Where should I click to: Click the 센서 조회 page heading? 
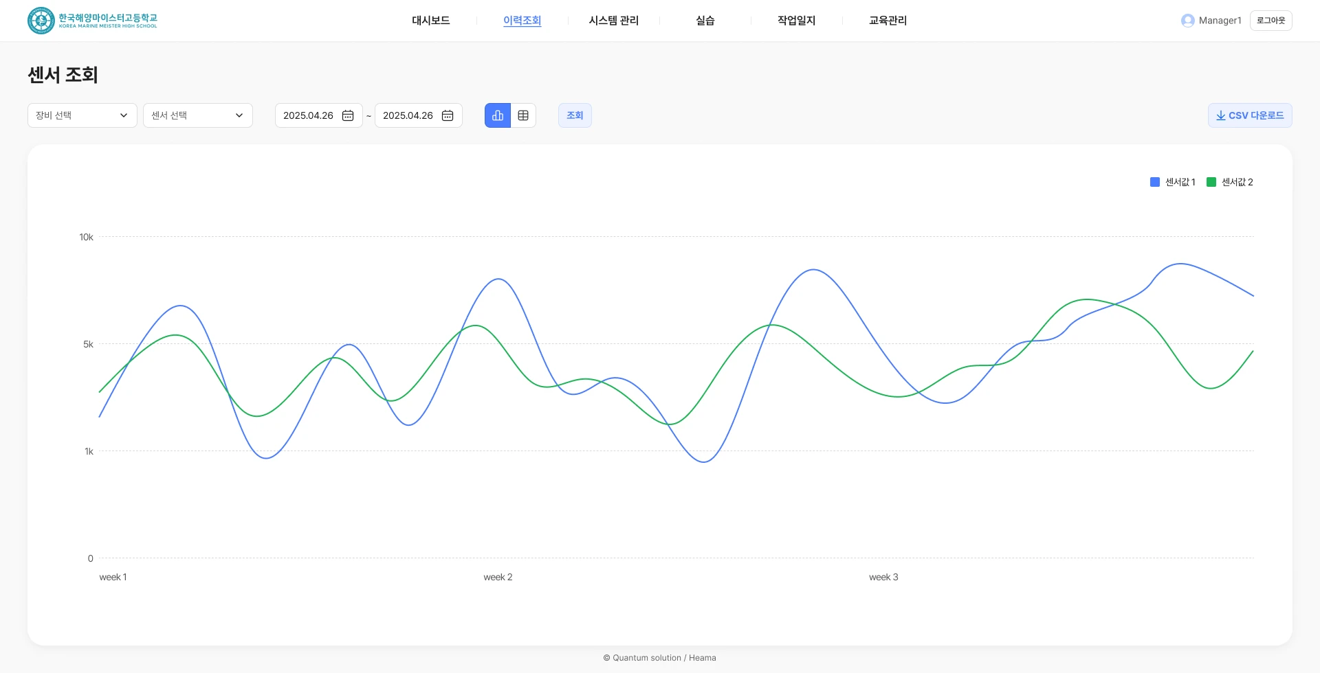[x=63, y=74]
